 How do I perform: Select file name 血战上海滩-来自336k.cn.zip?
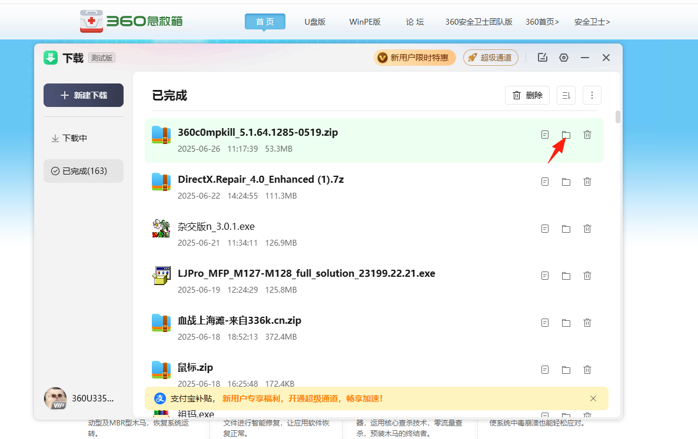click(x=240, y=320)
